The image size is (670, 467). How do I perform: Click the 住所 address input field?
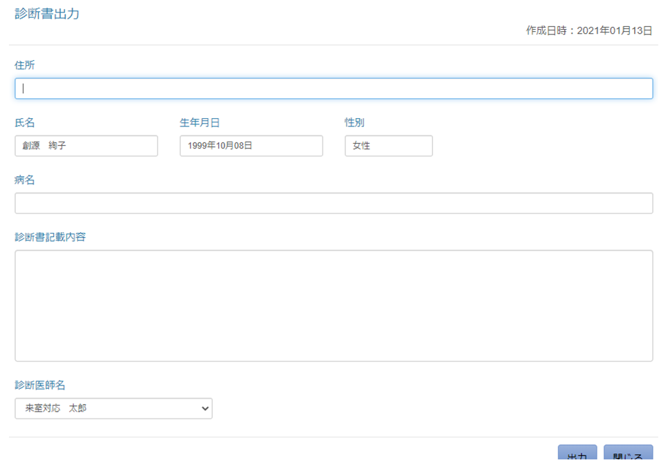334,88
